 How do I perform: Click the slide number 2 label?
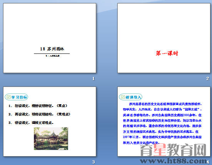[208, 78]
